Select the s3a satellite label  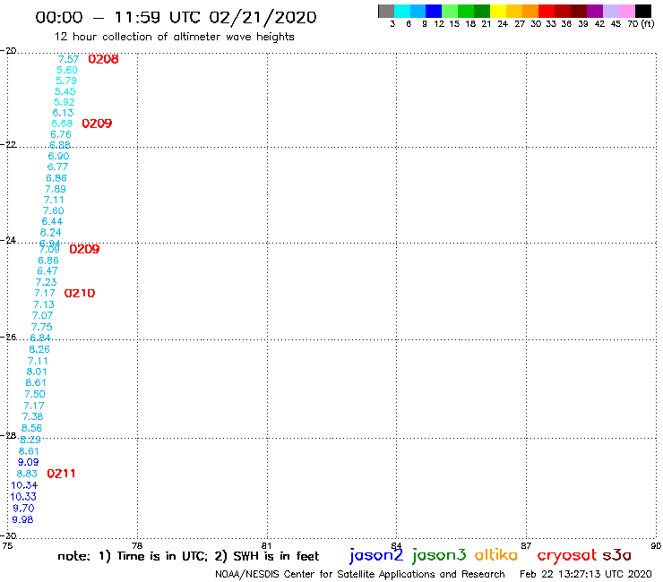(x=616, y=555)
